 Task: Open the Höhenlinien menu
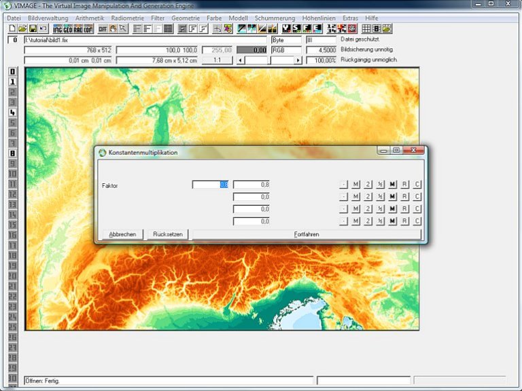coord(319,18)
